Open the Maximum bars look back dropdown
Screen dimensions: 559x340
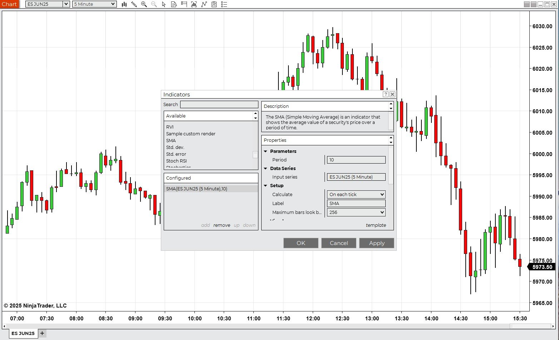coord(356,212)
